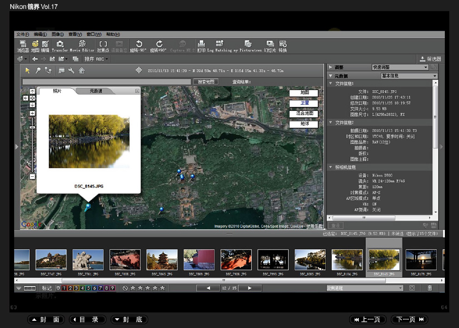Pan the map upward

pyautogui.click(x=32, y=91)
